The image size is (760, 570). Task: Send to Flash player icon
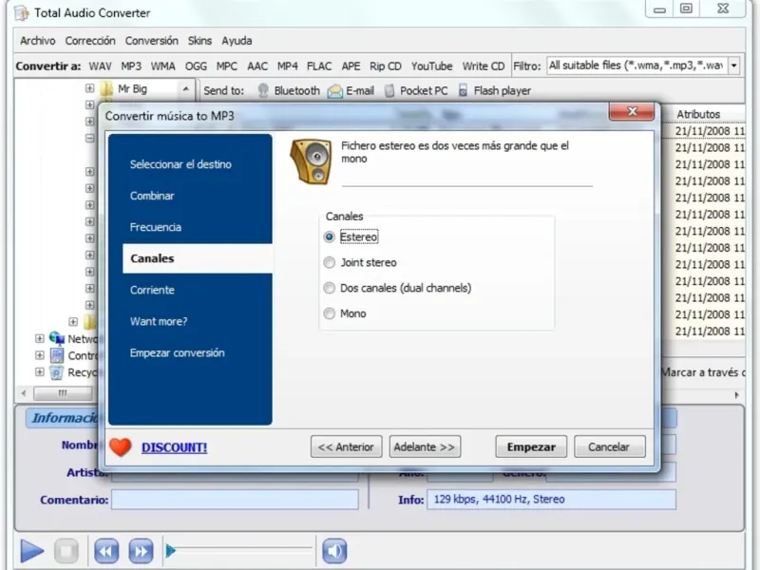click(463, 90)
